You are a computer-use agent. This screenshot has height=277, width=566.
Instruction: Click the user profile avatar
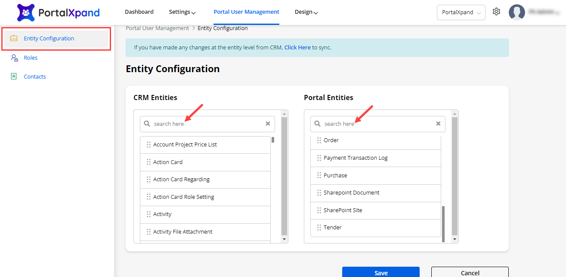pyautogui.click(x=517, y=12)
